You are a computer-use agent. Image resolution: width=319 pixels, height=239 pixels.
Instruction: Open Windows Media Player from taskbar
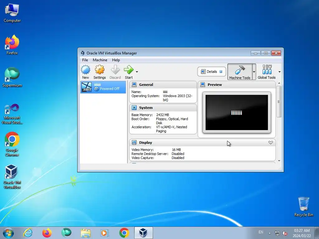click(x=105, y=233)
